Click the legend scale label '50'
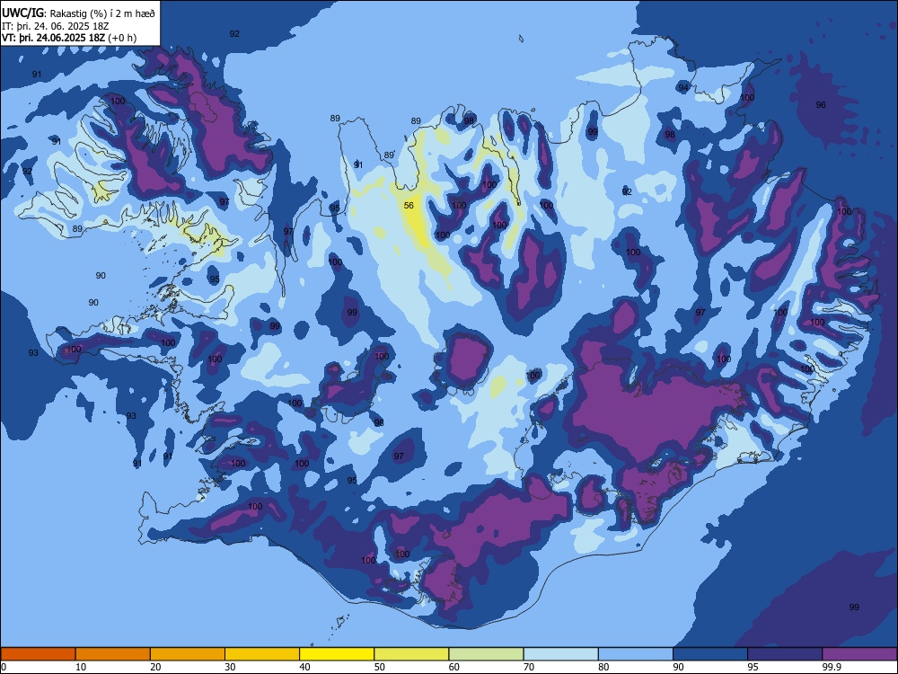Viewport: 898px width, 674px height. coord(380,667)
